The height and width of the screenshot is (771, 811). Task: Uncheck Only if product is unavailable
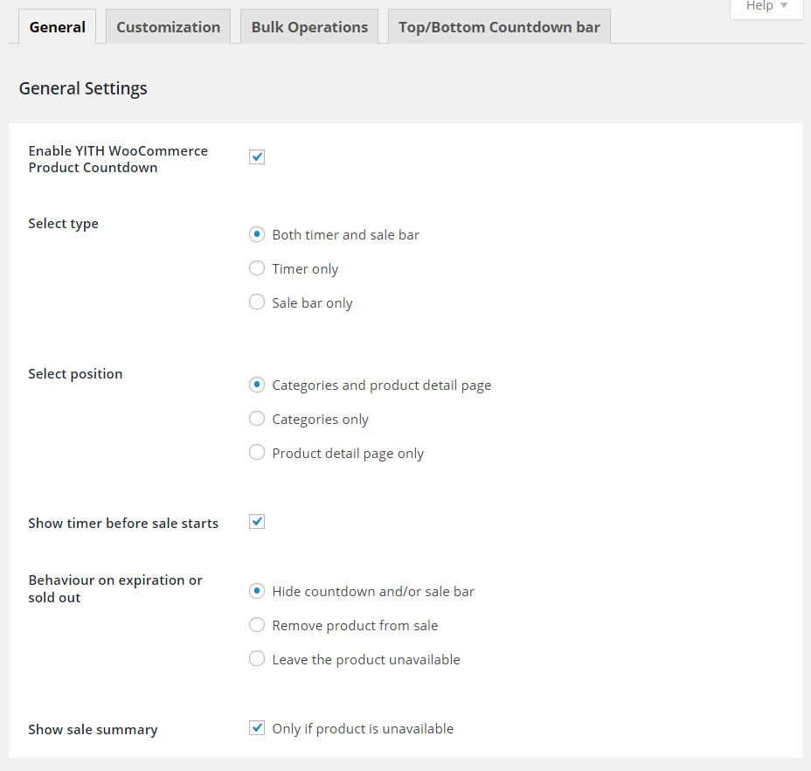pos(257,728)
